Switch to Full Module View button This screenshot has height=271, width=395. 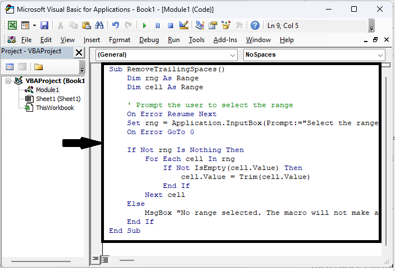click(x=105, y=260)
